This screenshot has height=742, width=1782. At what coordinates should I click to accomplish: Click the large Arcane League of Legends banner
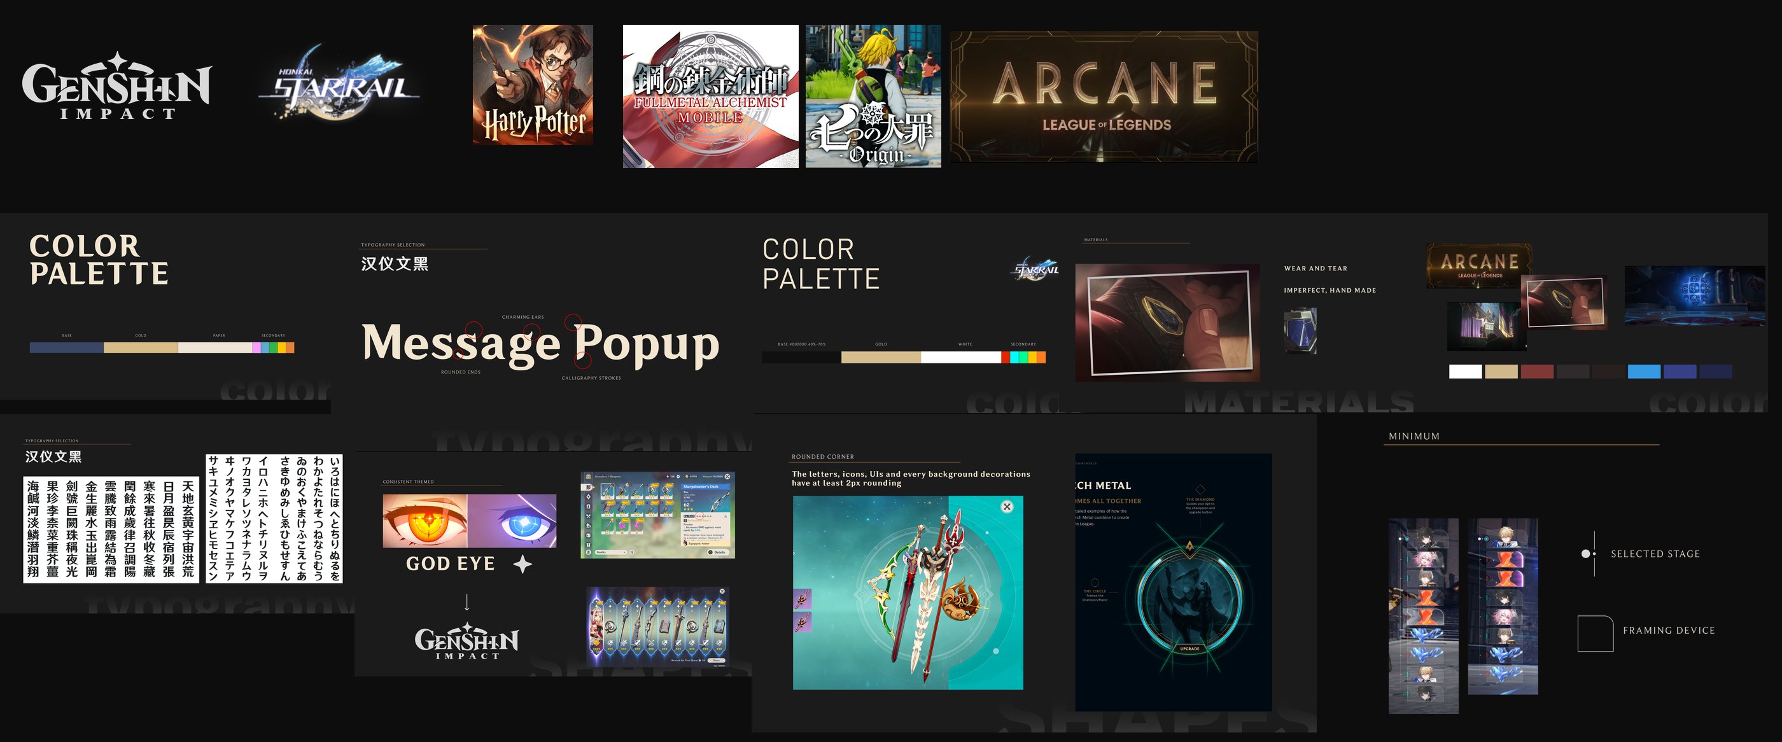[1104, 97]
